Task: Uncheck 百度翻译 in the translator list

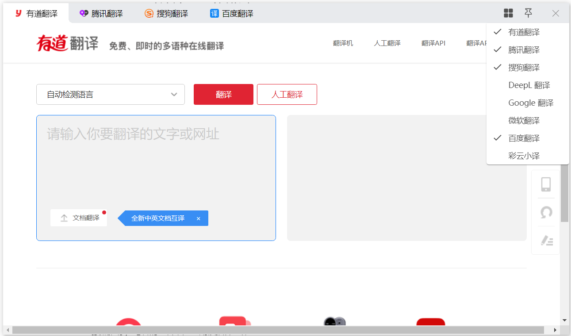Action: click(527, 138)
